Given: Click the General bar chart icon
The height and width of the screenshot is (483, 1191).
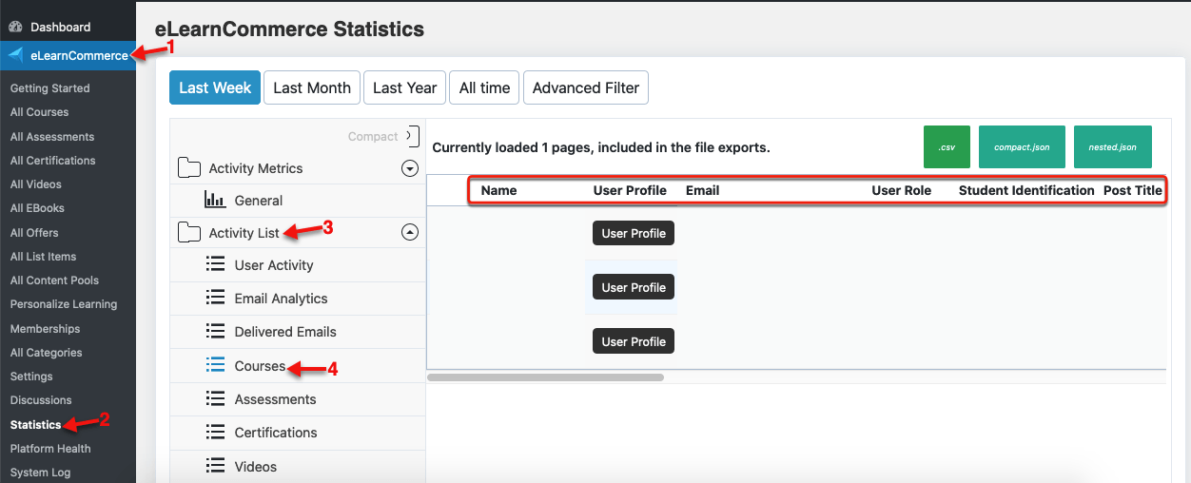Looking at the screenshot, I should pos(215,201).
